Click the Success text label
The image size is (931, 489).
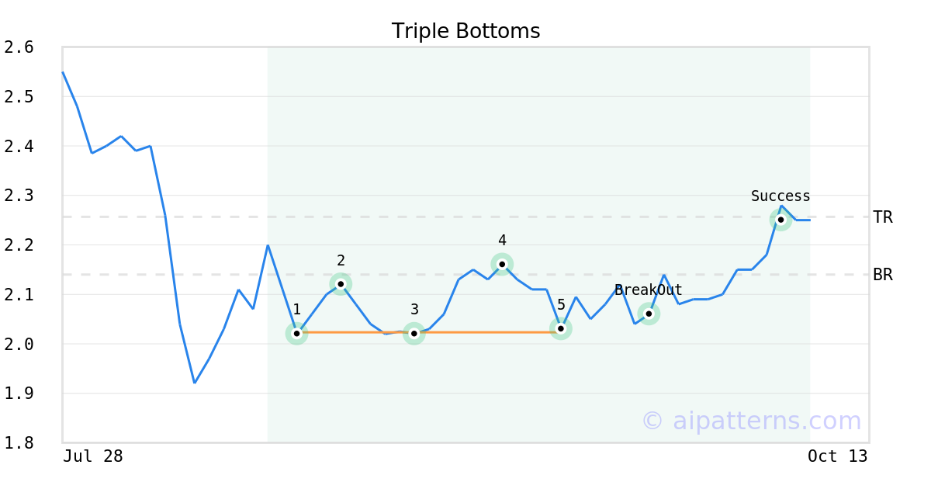pyautogui.click(x=780, y=196)
